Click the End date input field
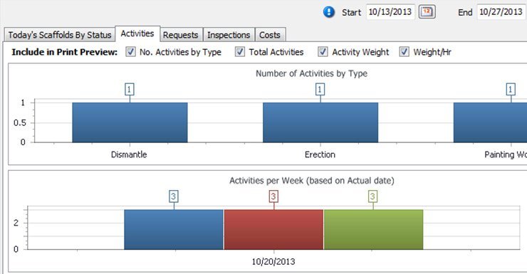This screenshot has width=527, height=274. click(501, 12)
